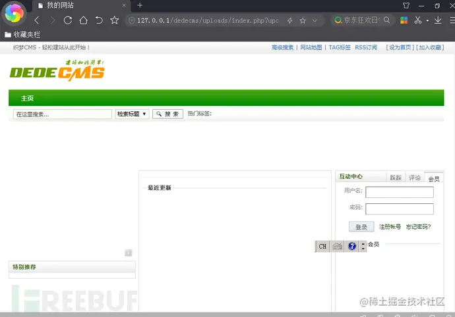The height and width of the screenshot is (317, 455).
Task: Open 忘记密码? link
Action: point(418,227)
